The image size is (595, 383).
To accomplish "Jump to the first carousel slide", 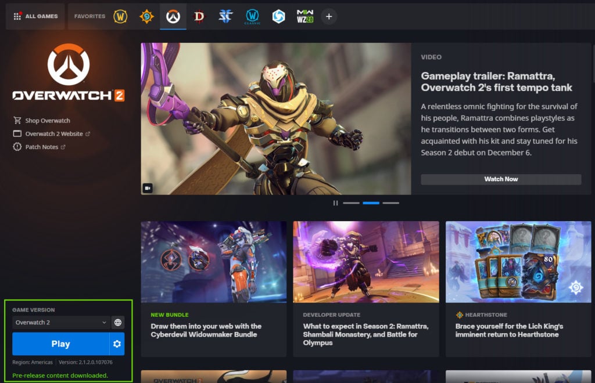I will click(x=351, y=203).
